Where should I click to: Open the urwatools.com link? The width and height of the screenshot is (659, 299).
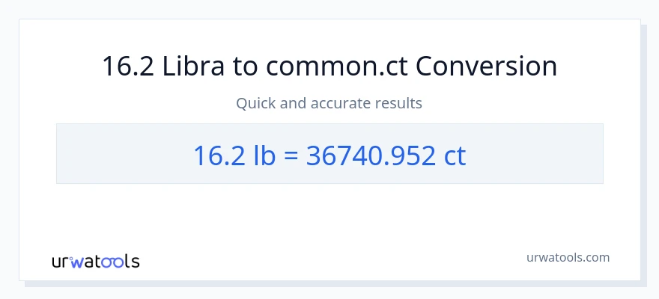tap(568, 257)
